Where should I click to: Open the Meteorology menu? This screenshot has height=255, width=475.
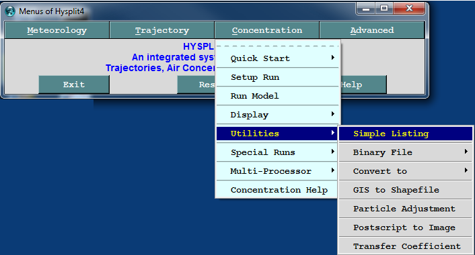[57, 30]
